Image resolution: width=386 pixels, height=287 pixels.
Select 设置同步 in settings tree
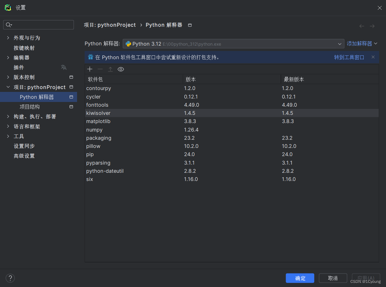click(x=24, y=146)
